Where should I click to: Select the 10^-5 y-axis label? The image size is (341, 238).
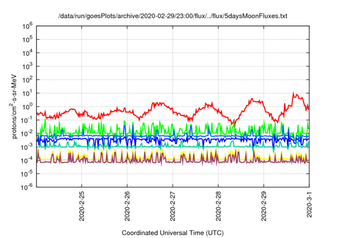tap(27, 174)
